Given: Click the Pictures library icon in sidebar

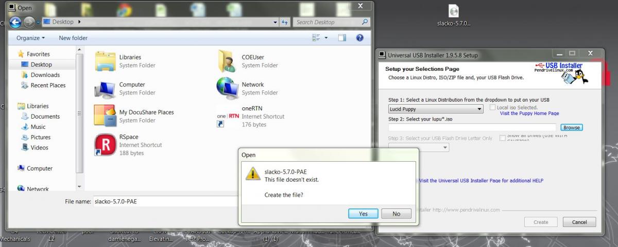Looking at the screenshot, I should tap(25, 137).
